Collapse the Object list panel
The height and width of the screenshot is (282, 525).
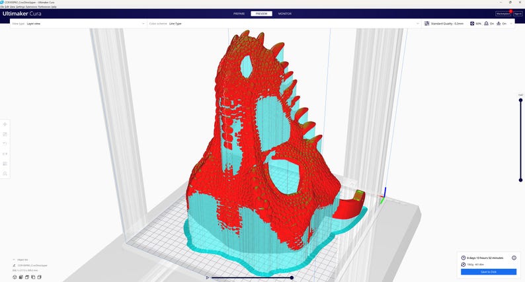(14, 260)
